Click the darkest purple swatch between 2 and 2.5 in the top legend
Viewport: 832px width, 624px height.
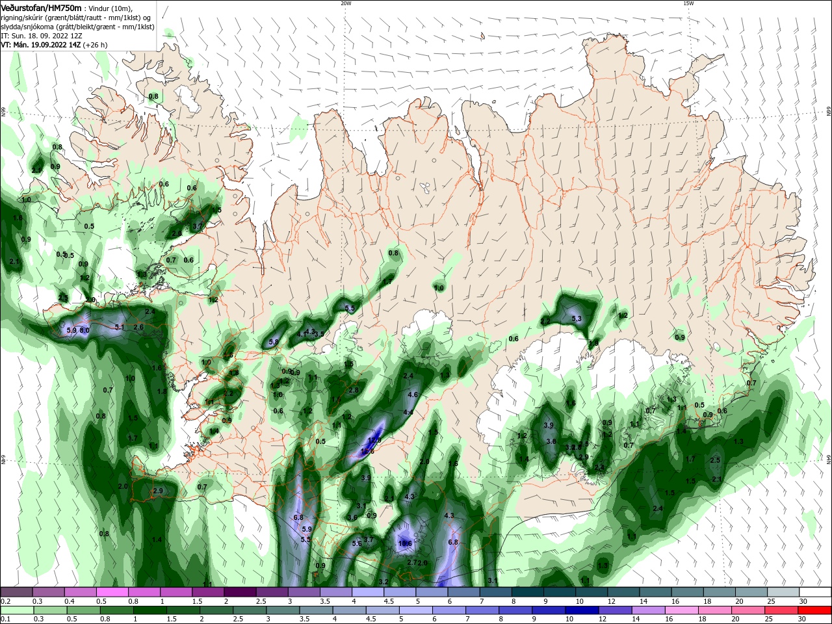pos(240,592)
